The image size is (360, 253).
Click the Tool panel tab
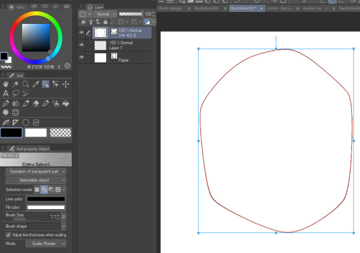point(16,75)
